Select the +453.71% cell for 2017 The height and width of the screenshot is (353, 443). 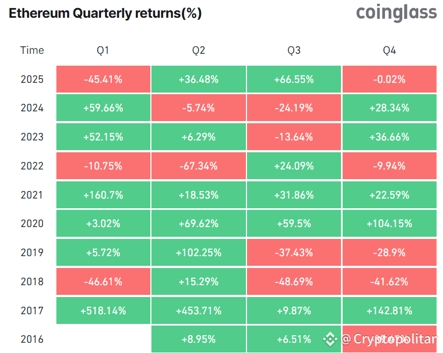pos(199,310)
